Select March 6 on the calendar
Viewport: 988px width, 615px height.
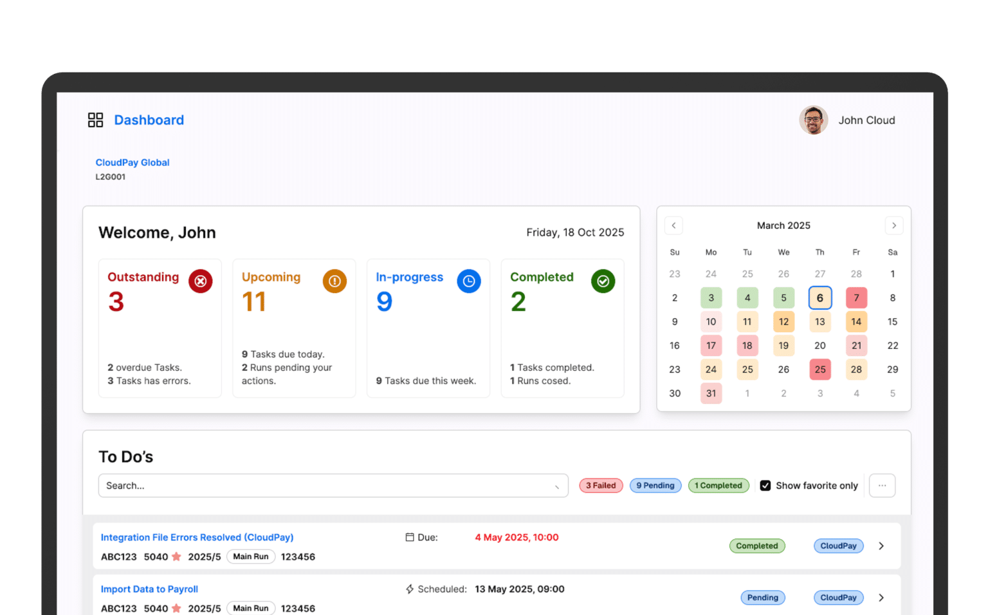(820, 298)
